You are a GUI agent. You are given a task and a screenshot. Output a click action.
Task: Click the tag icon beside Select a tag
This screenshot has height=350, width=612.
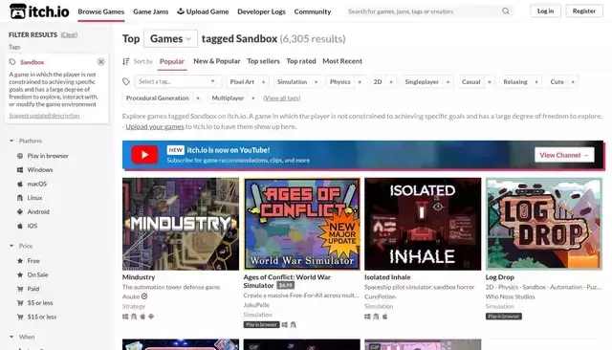click(x=125, y=81)
